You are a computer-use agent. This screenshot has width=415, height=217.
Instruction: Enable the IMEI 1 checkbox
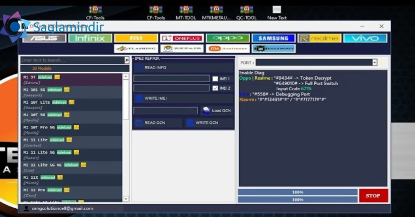point(215,79)
